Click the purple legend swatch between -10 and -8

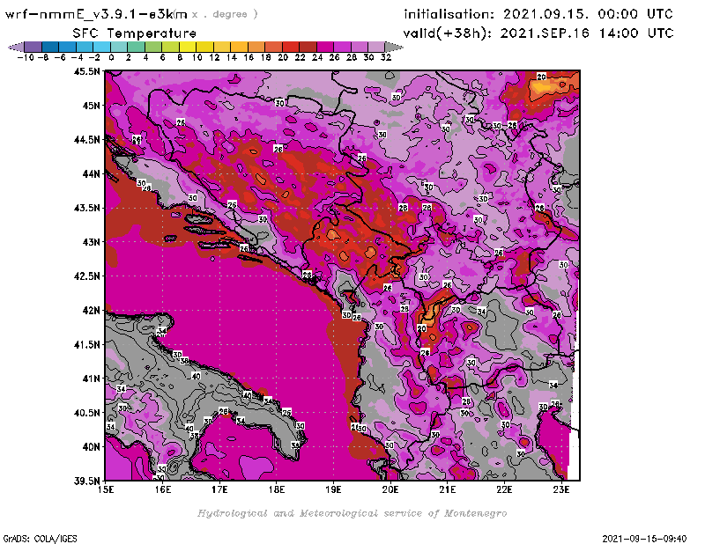[x=33, y=47]
